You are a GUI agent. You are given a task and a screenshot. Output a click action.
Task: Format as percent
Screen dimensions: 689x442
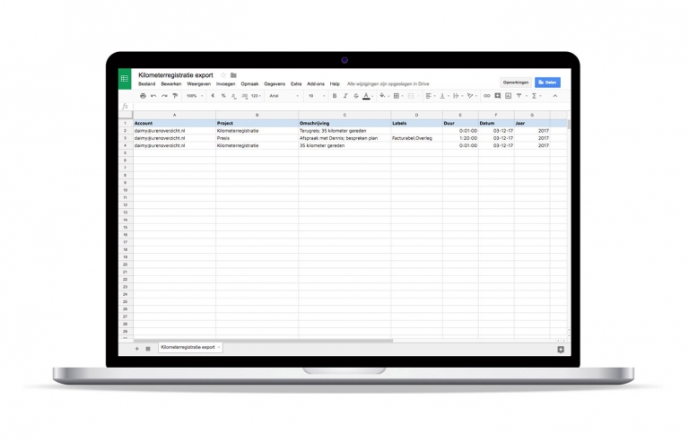click(223, 96)
